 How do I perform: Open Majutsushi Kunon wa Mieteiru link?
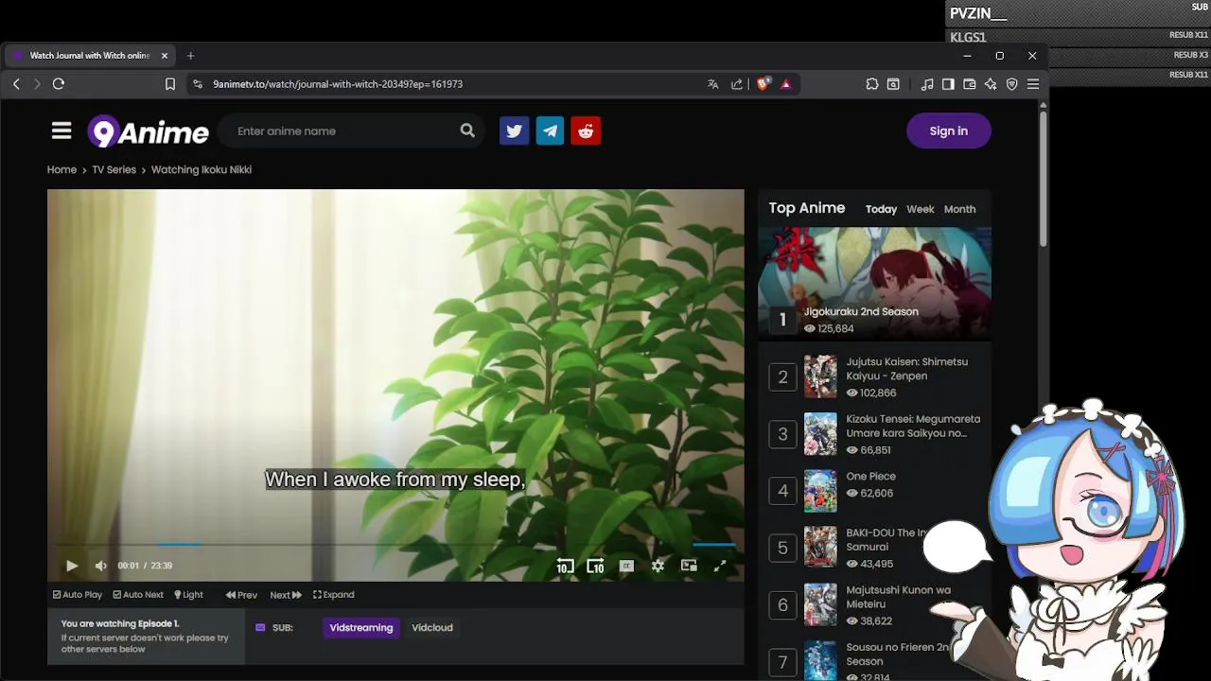pos(898,597)
